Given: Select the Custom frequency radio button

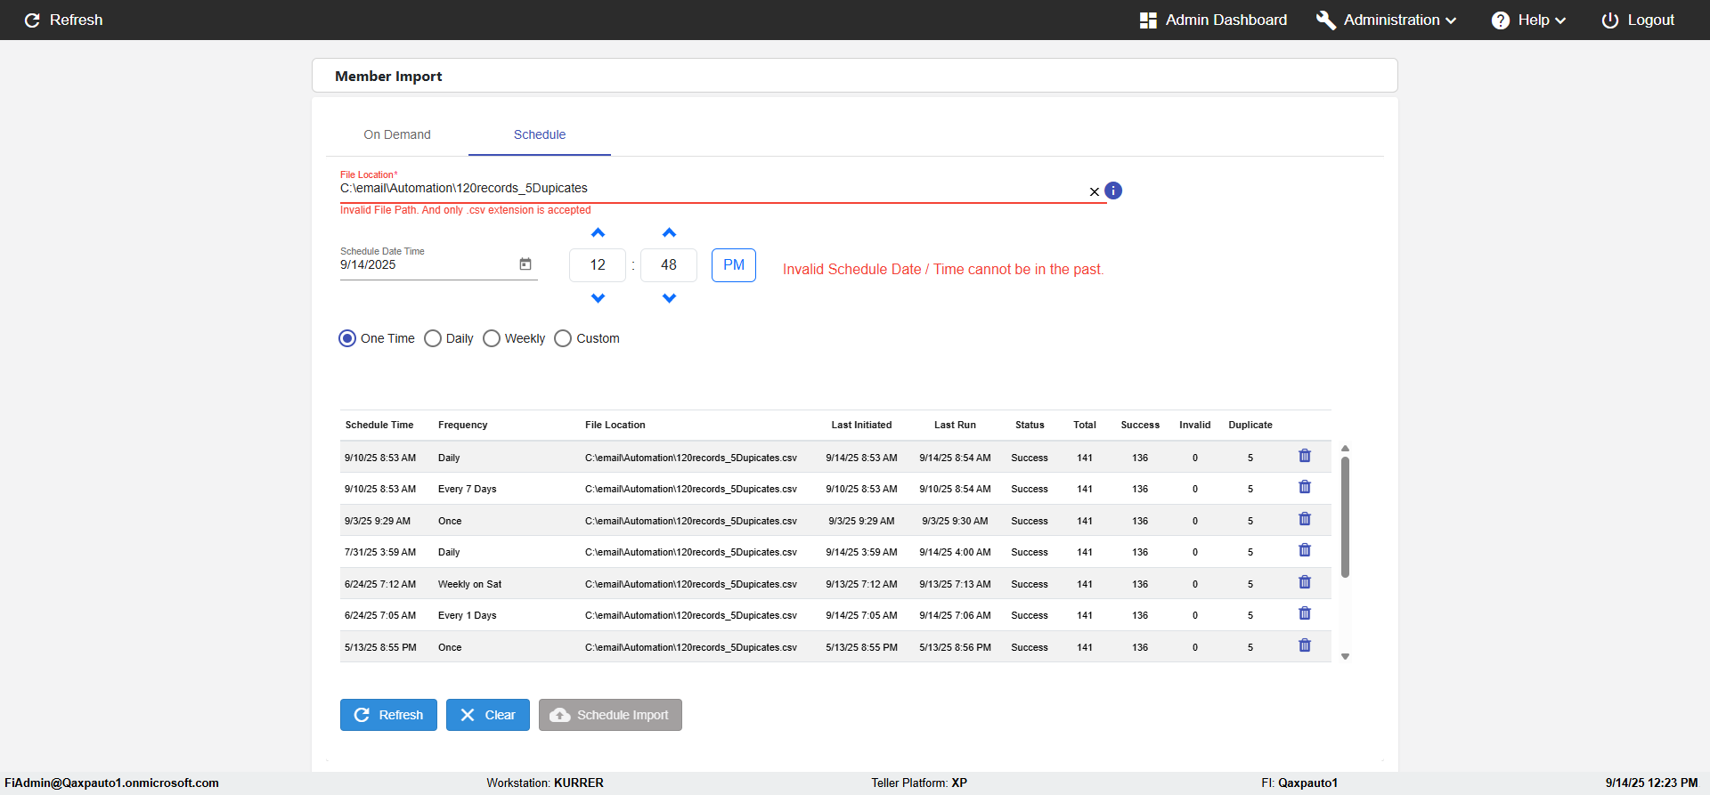Looking at the screenshot, I should coord(563,338).
